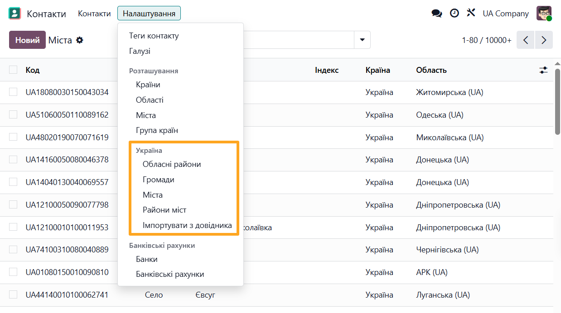Open the Контакти top menu item
Screen dimensions: 561x313
coord(94,14)
